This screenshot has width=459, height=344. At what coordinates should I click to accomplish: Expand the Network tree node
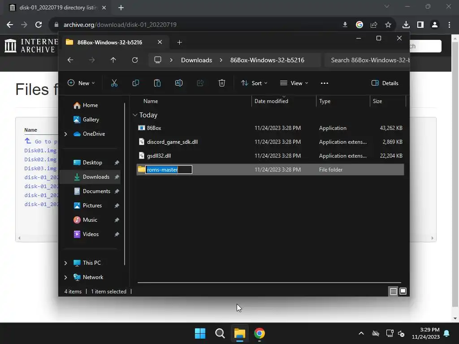point(65,277)
